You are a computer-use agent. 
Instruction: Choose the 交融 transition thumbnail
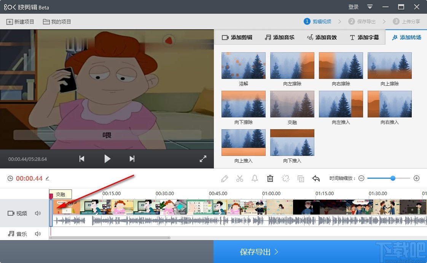click(x=292, y=104)
